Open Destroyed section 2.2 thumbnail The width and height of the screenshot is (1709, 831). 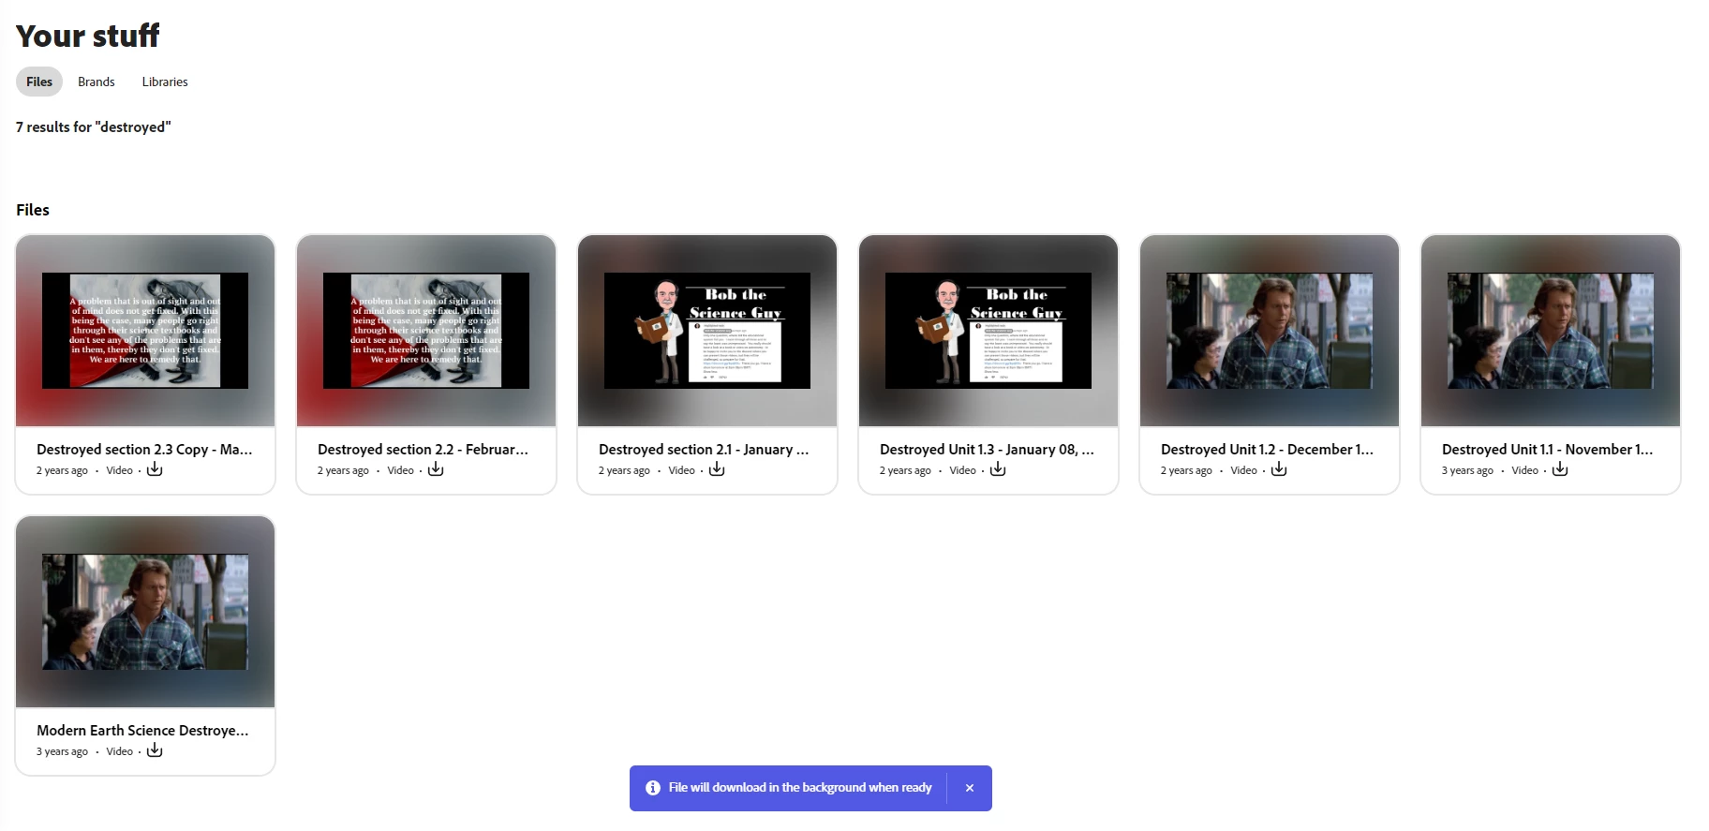click(x=426, y=331)
